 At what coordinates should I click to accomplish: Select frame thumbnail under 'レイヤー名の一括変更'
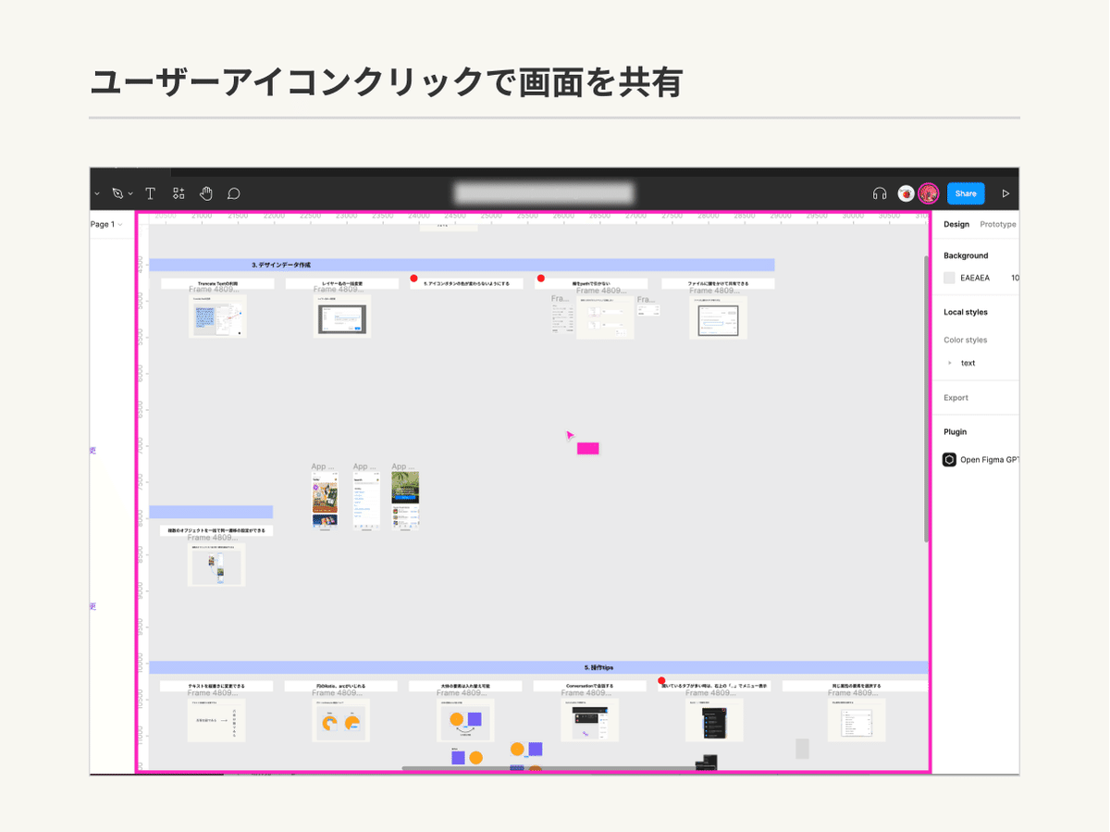(x=342, y=317)
